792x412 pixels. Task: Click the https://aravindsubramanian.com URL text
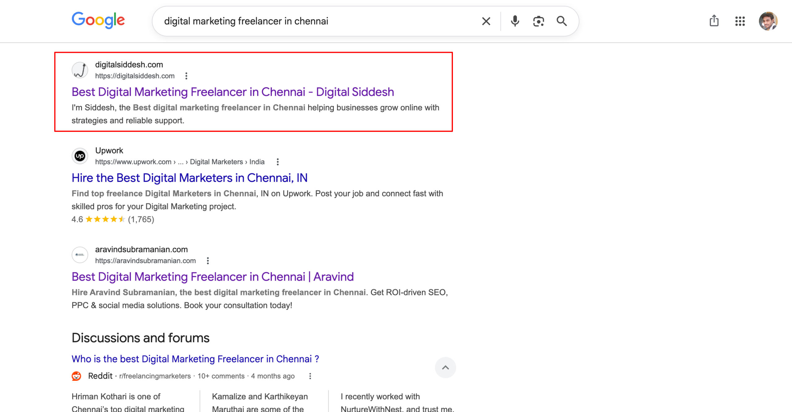145,261
